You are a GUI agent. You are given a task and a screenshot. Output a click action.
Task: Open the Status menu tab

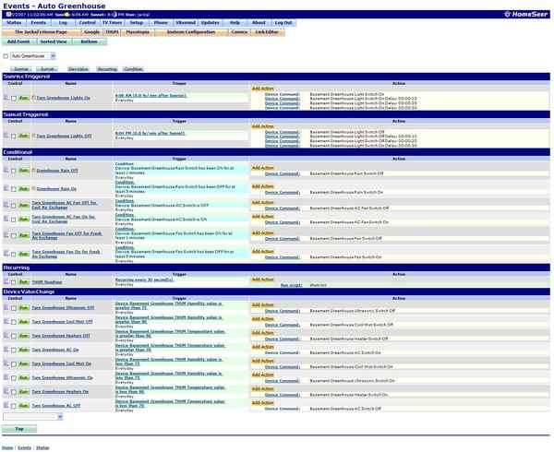[14, 22]
